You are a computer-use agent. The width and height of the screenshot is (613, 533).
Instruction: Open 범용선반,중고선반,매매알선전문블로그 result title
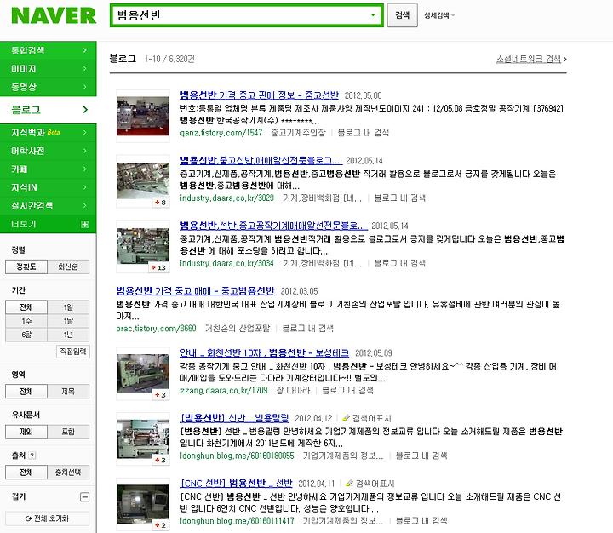click(x=261, y=160)
